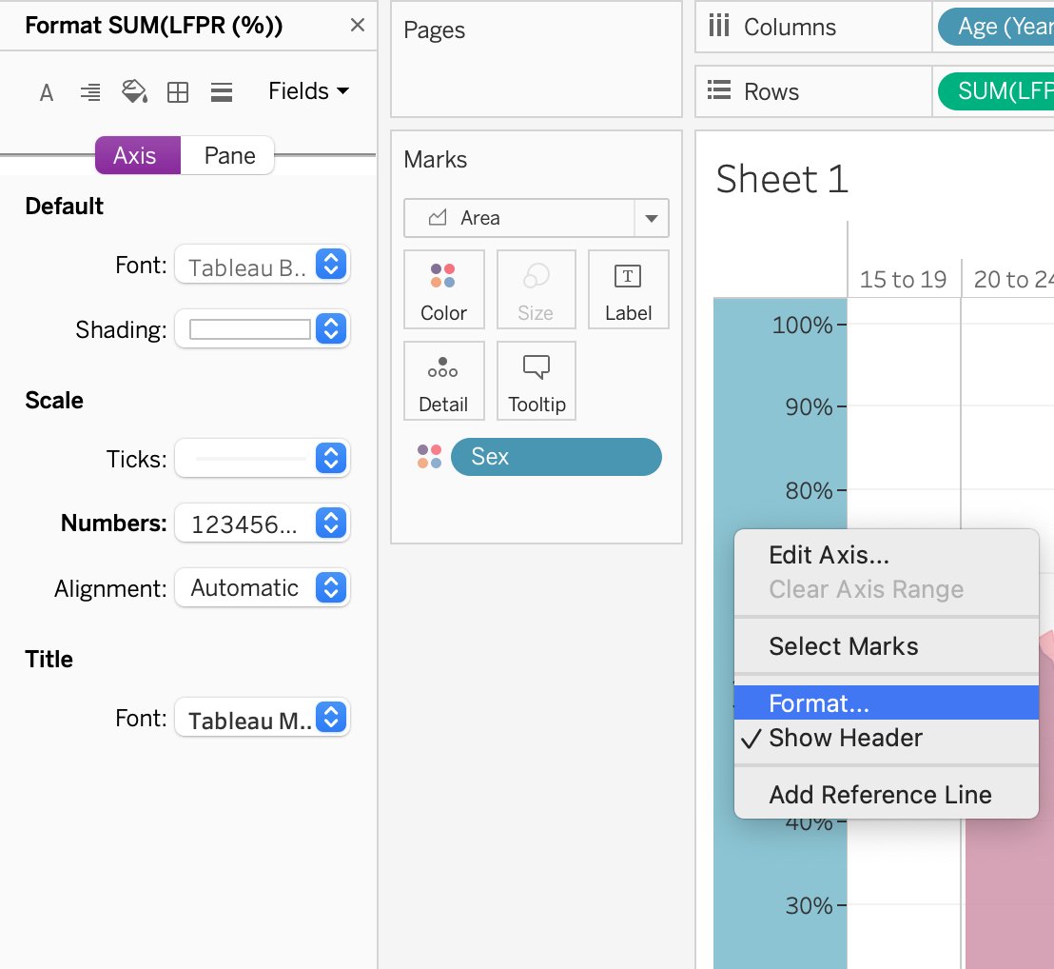Expand the Fields dropdown

pos(308,91)
